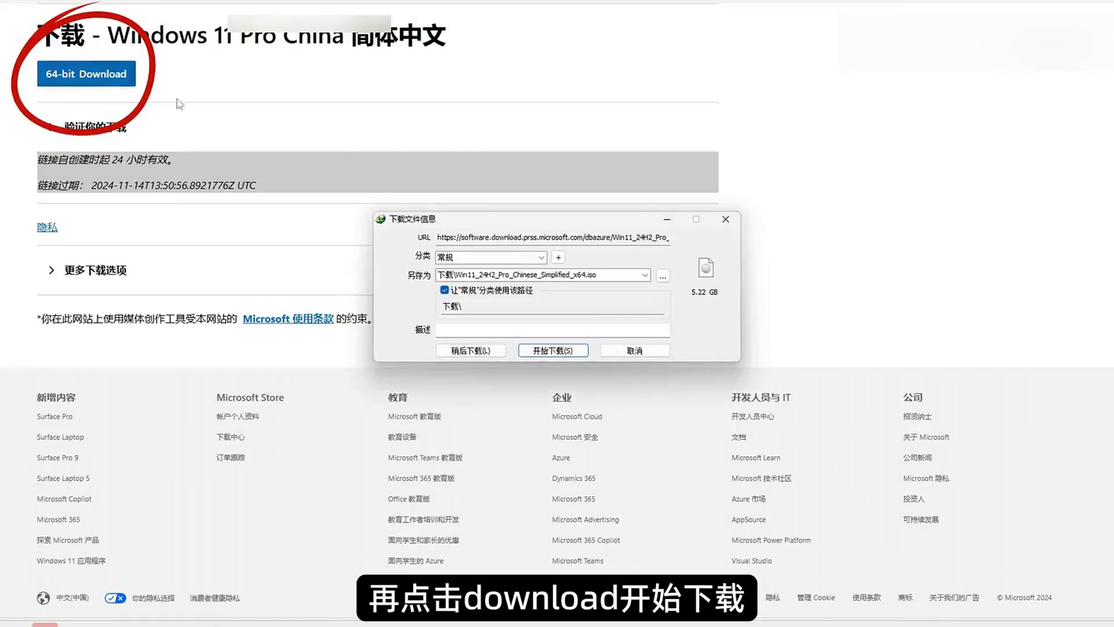Open Surface Pro 9 footer link

[57, 457]
